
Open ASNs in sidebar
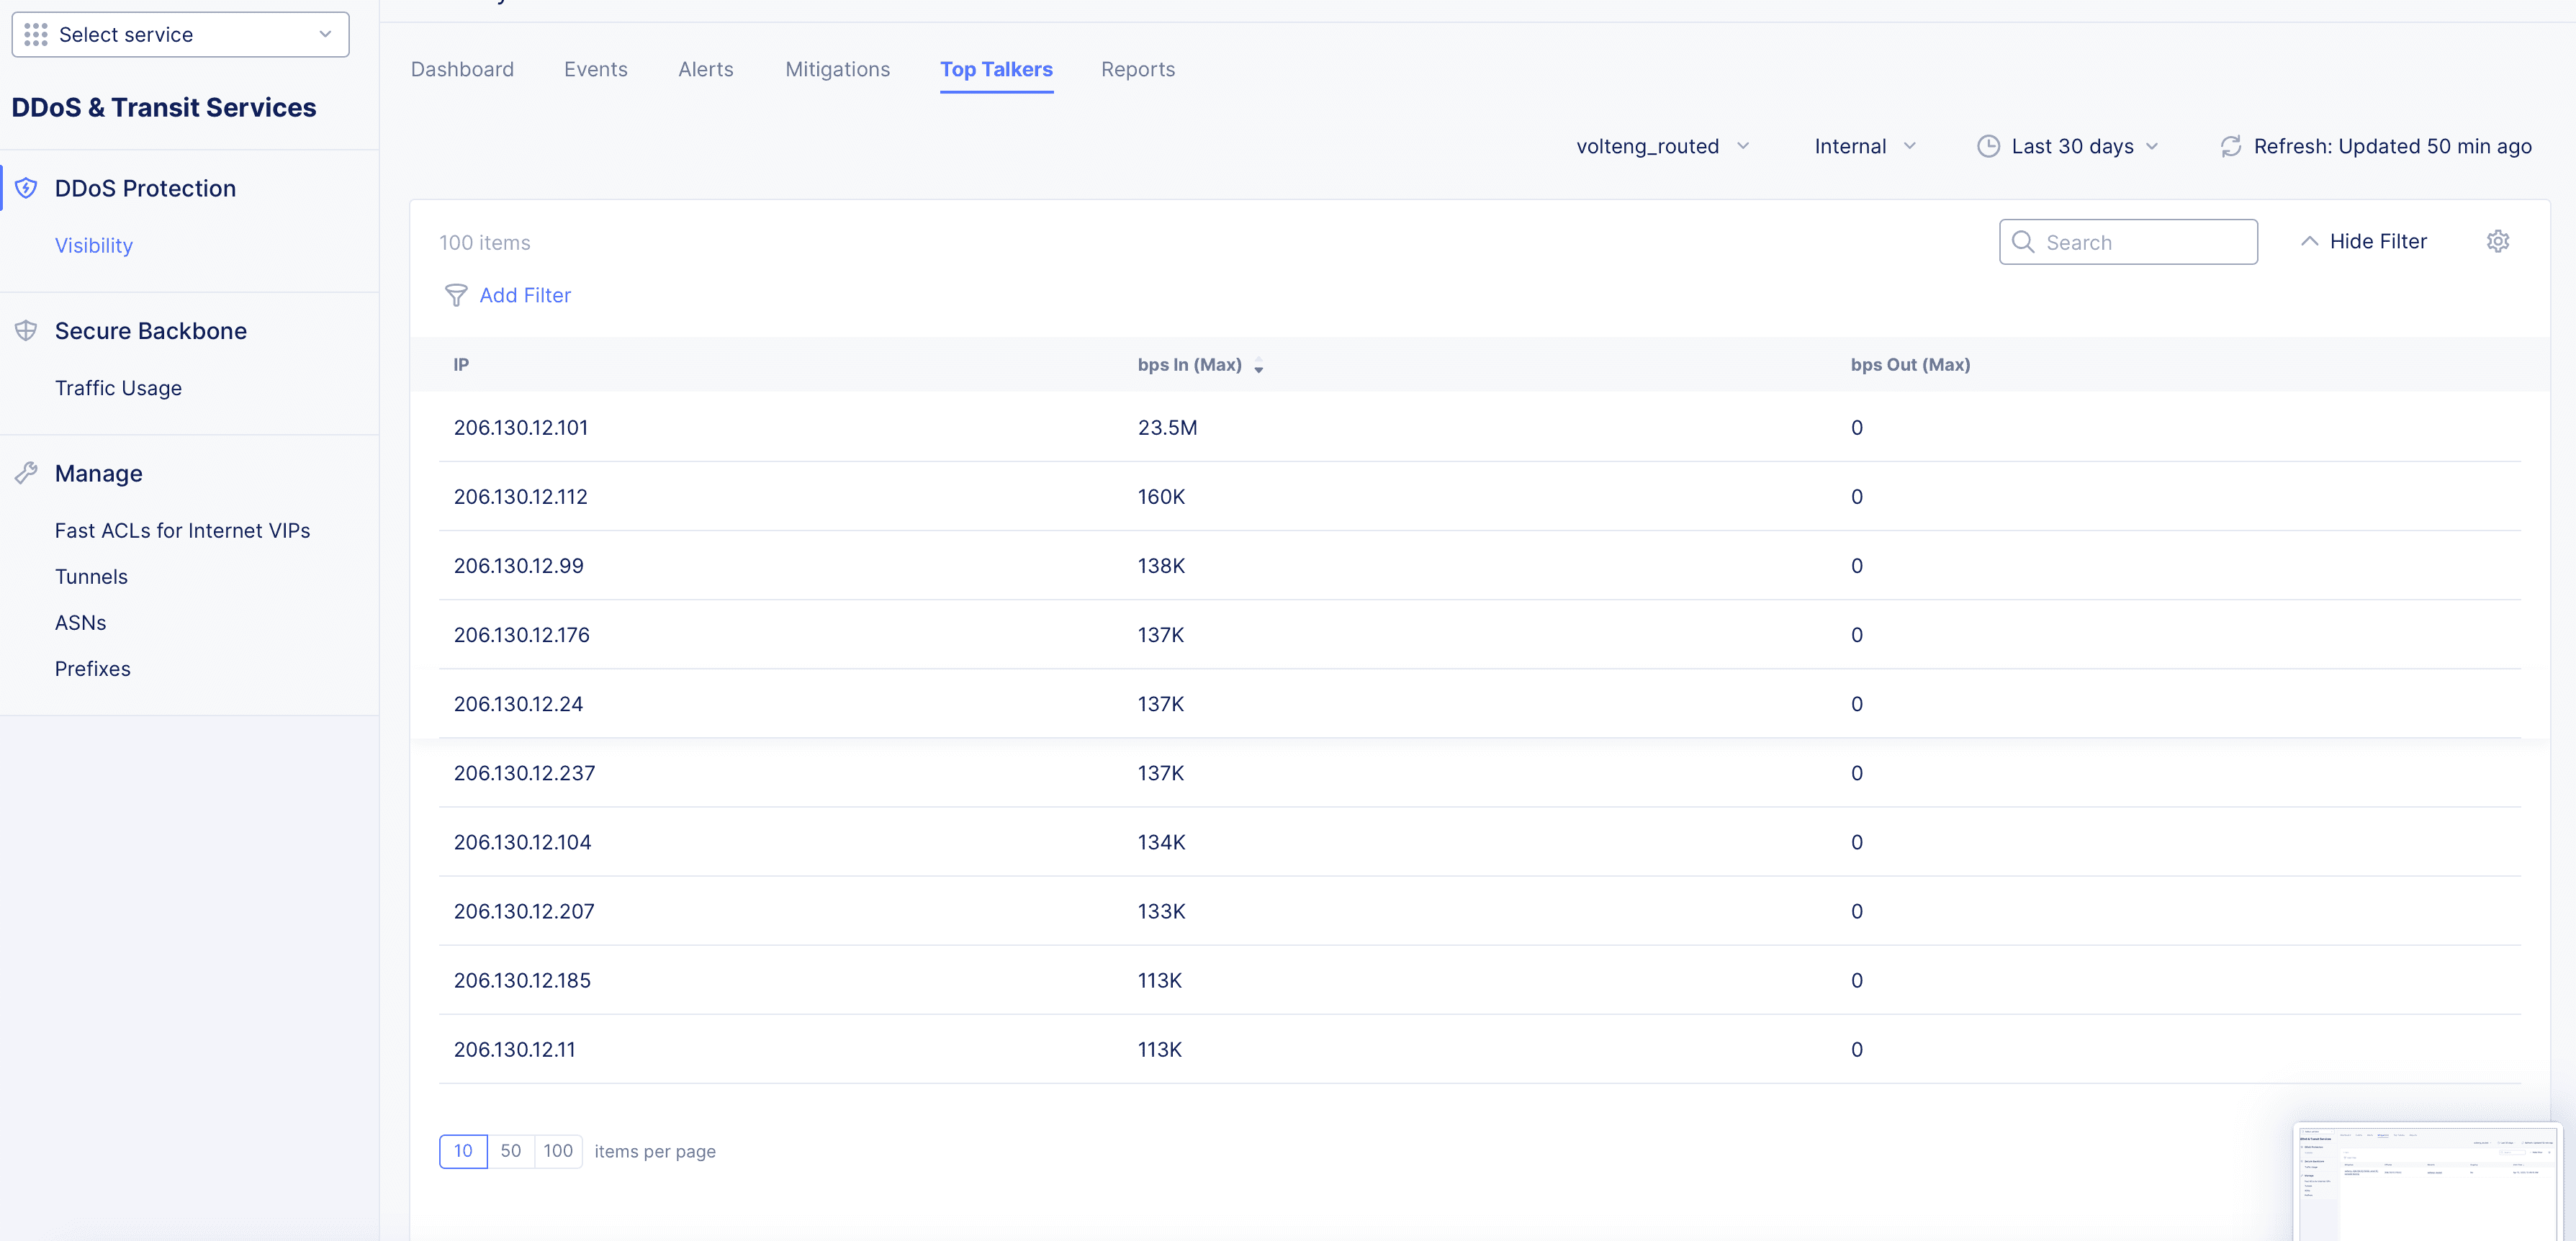pos(80,623)
